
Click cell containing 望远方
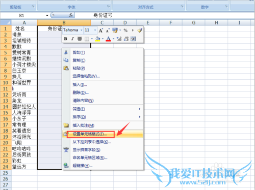(x=24, y=167)
